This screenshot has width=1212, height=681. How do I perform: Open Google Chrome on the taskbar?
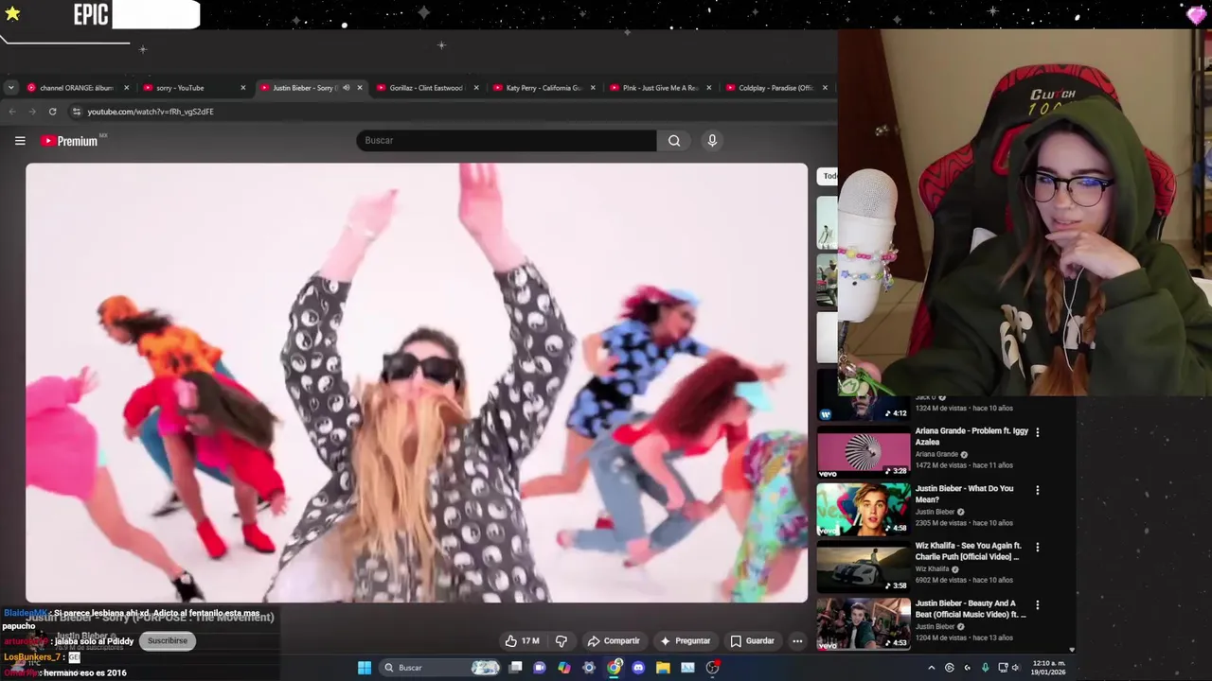pyautogui.click(x=614, y=668)
